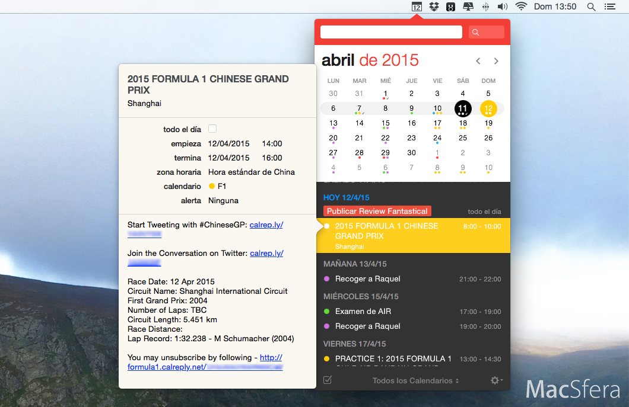Edit event title '2015 FORMULA 1 CHINESE GRAND PRIX'
Screen dimensions: 629x407
coord(208,85)
